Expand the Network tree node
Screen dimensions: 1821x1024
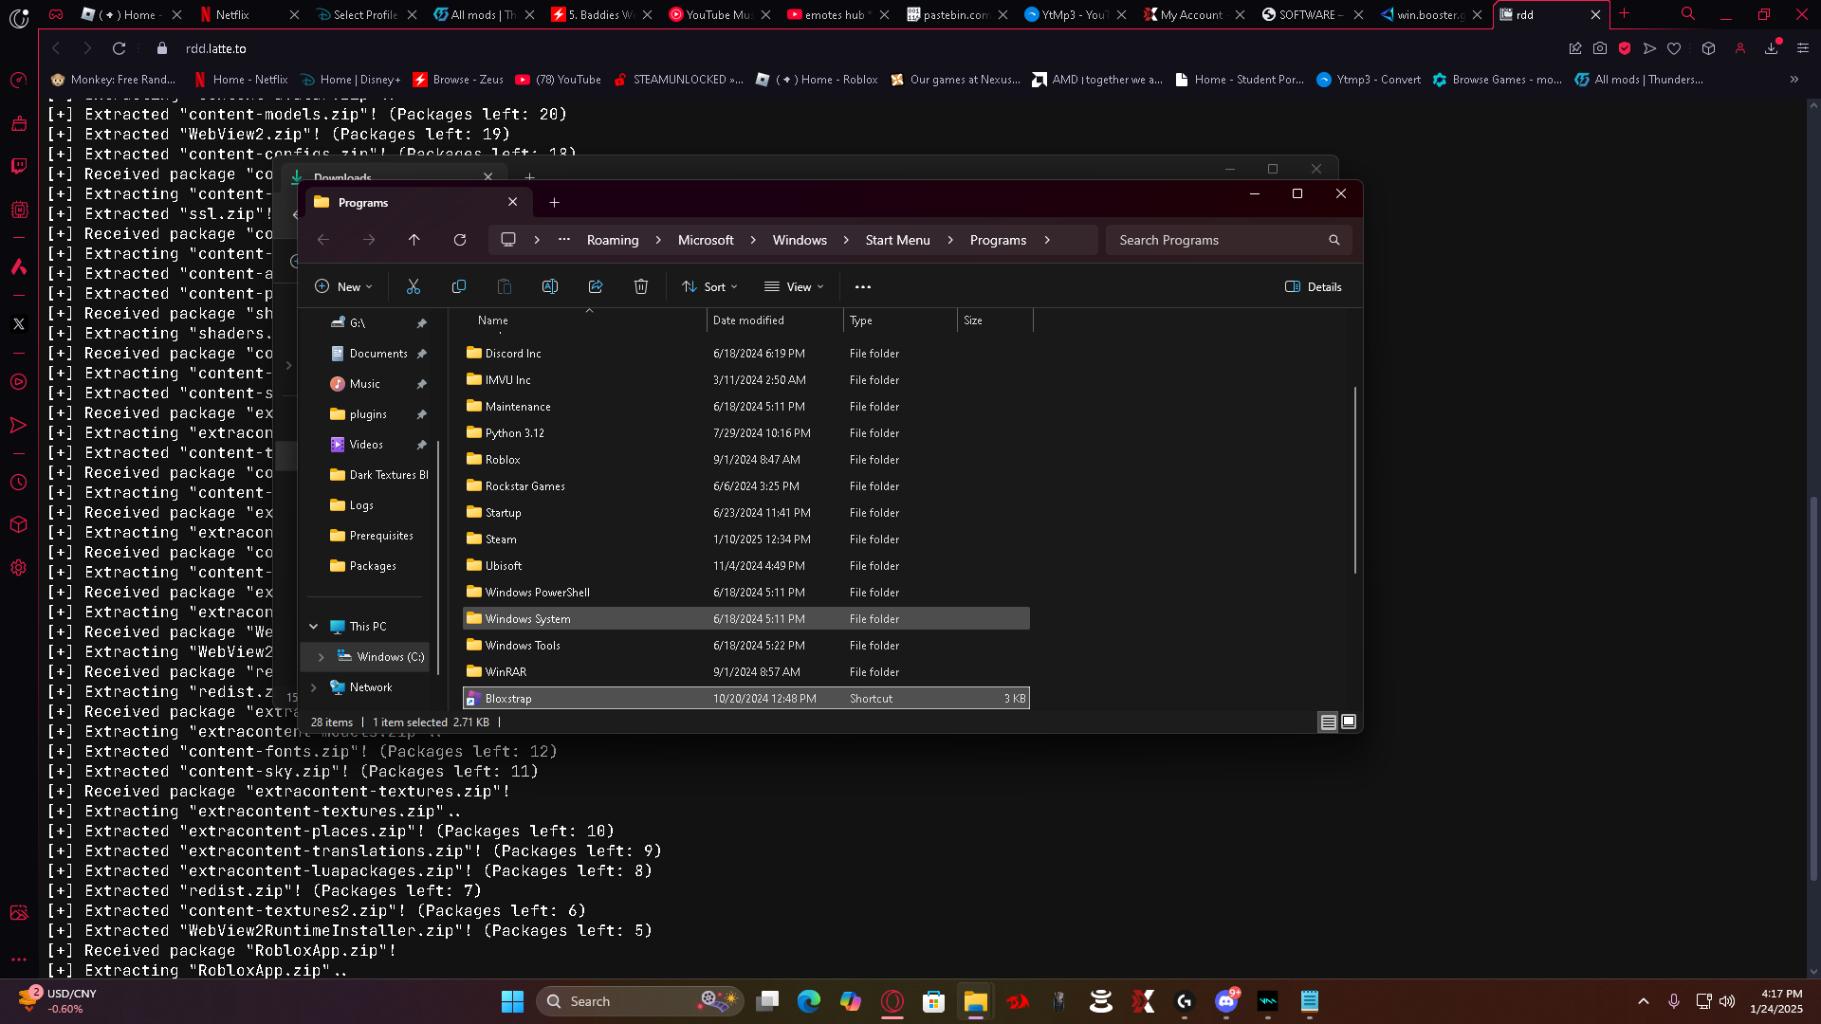[x=314, y=687]
